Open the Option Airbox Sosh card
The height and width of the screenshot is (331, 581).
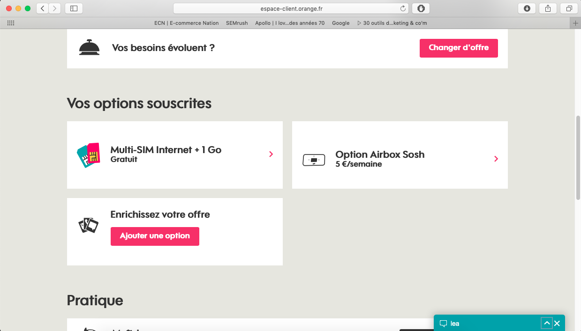[x=400, y=155]
